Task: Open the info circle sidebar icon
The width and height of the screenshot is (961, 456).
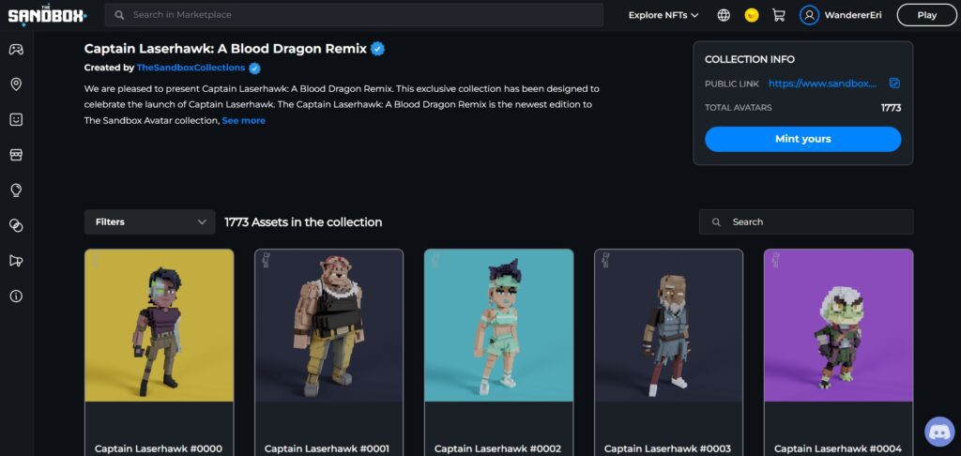Action: tap(16, 296)
